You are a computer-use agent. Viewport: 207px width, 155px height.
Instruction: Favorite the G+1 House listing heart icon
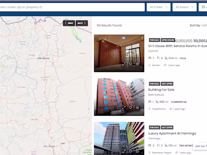click(x=130, y=64)
